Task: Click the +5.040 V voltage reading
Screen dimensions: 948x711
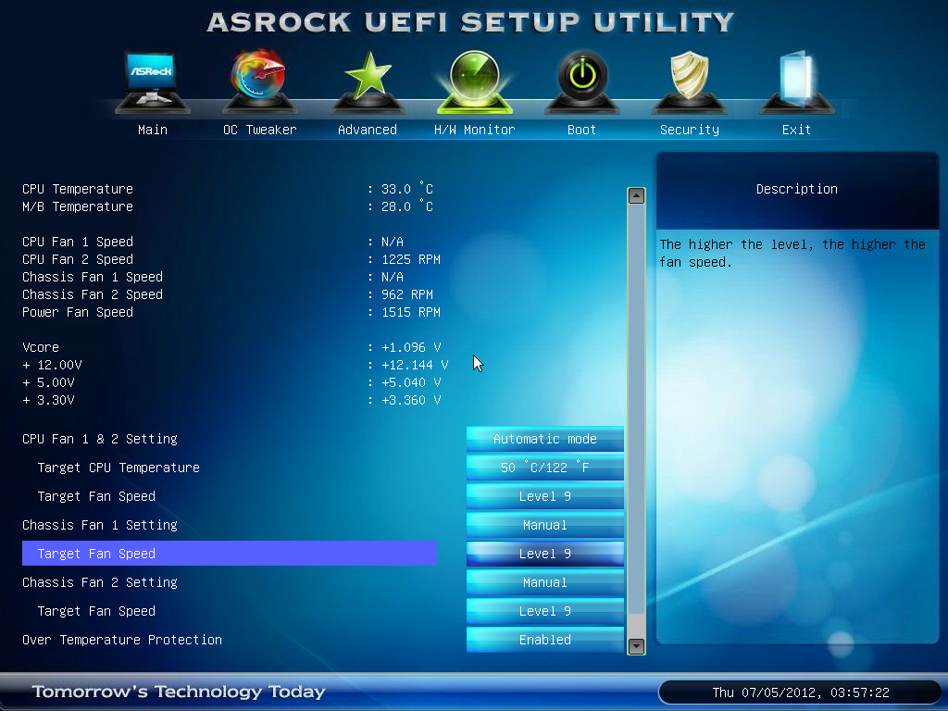Action: click(411, 382)
